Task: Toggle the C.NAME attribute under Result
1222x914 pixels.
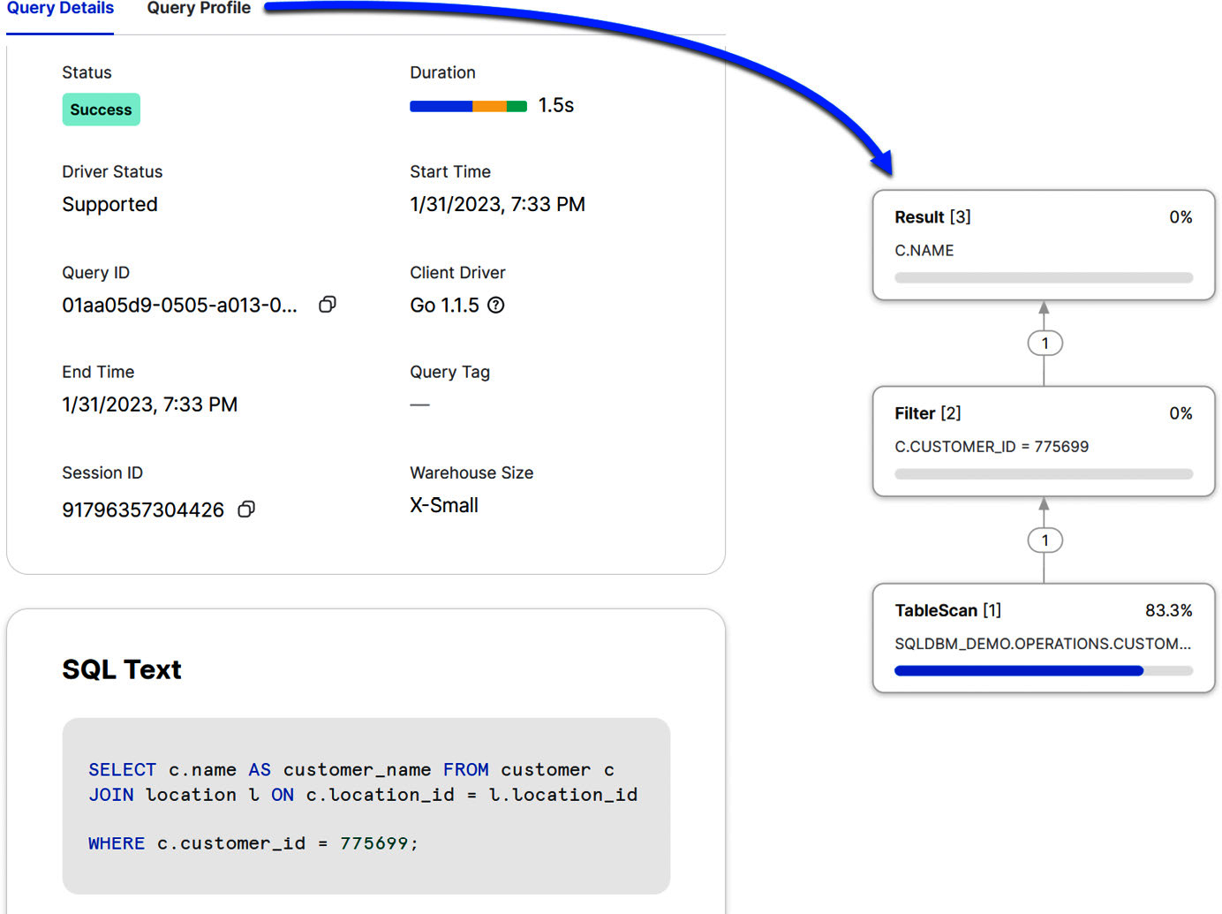Action: click(924, 251)
